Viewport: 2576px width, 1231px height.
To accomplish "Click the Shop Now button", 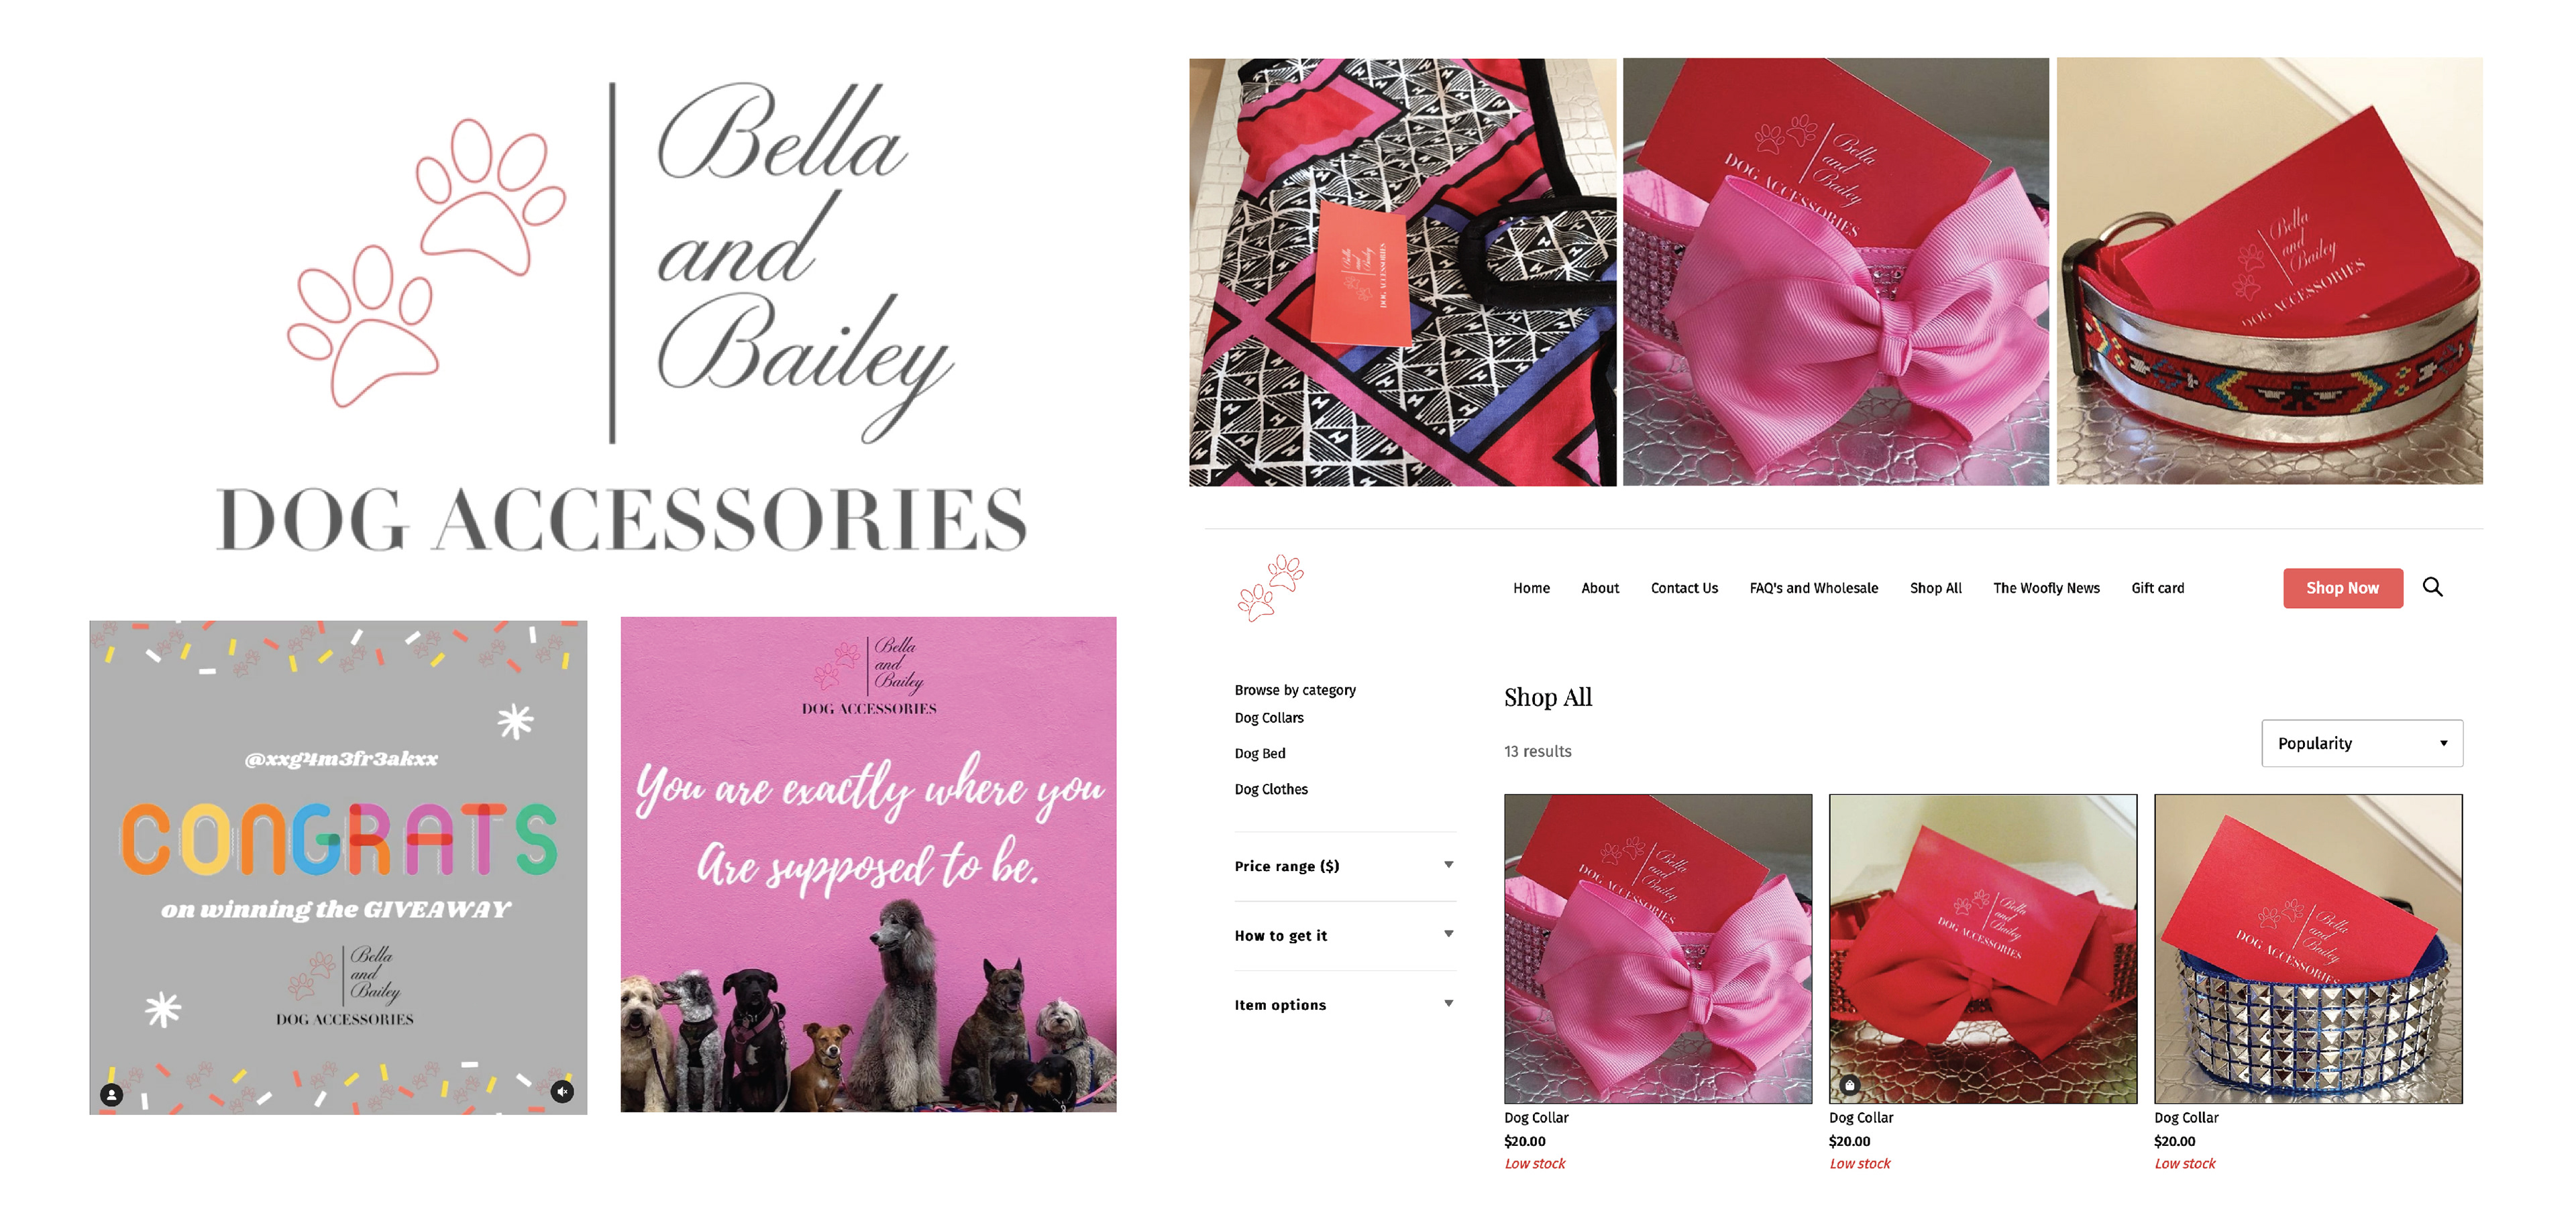I will point(2342,587).
